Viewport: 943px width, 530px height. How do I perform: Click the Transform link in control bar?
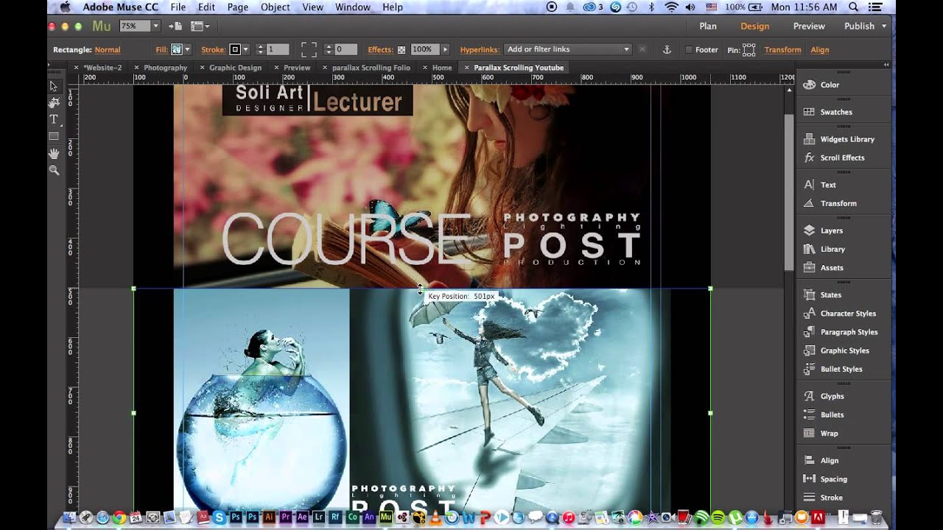click(782, 50)
